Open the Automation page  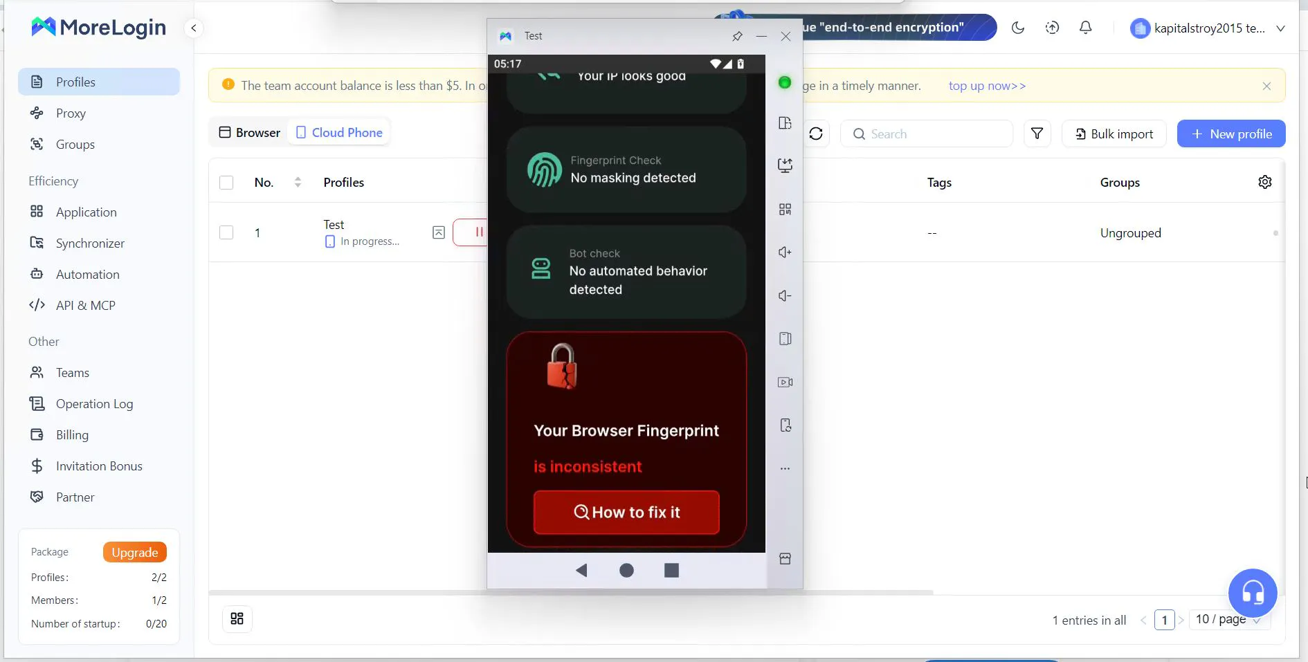pyautogui.click(x=99, y=274)
